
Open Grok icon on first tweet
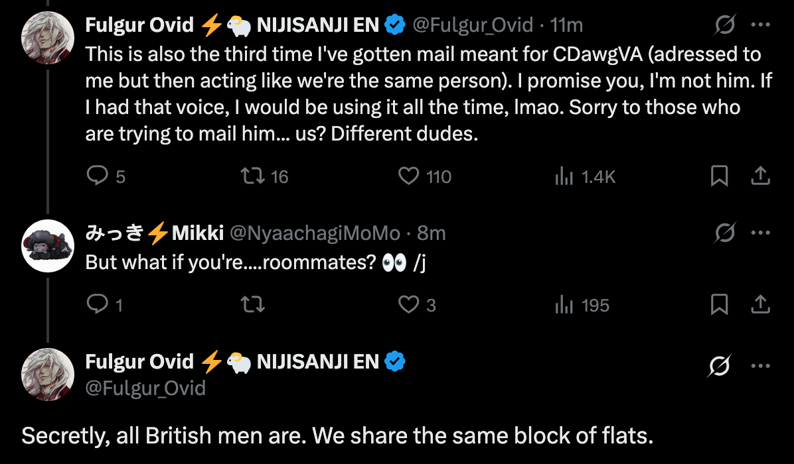pyautogui.click(x=725, y=26)
